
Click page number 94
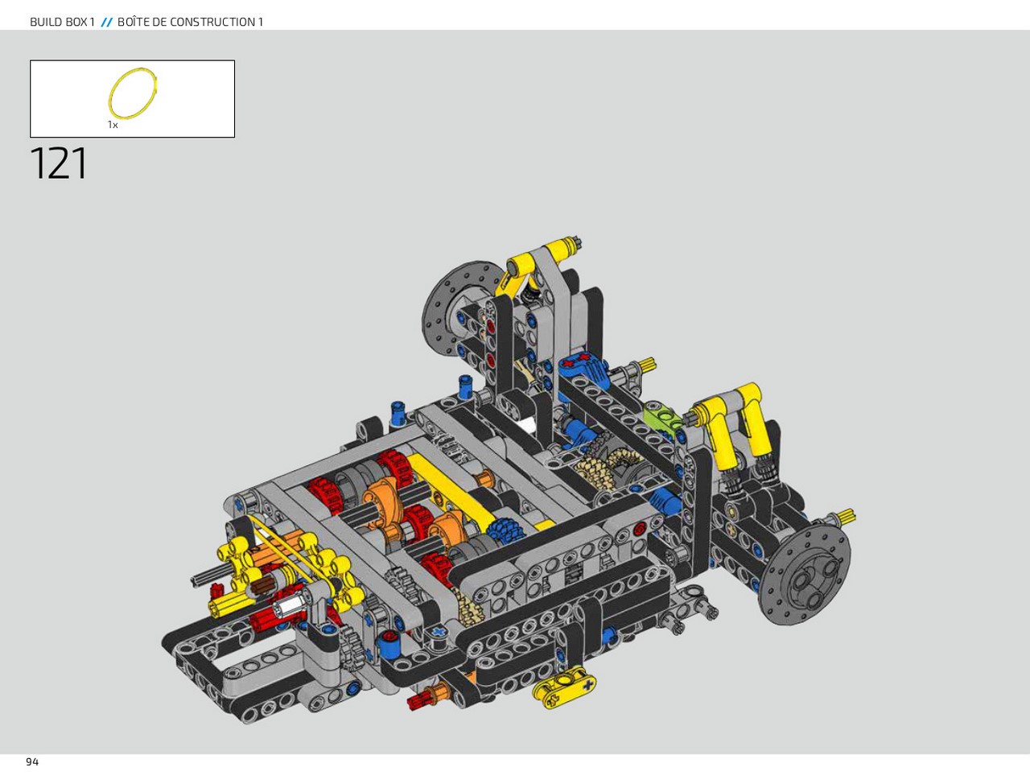32,761
